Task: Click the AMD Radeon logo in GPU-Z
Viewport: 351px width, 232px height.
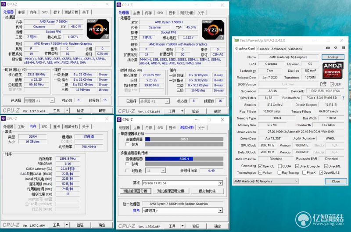Action: point(333,71)
